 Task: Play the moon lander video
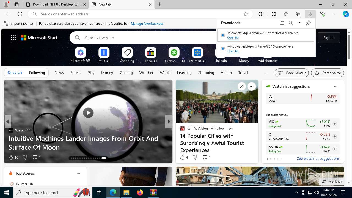pyautogui.click(x=88, y=113)
